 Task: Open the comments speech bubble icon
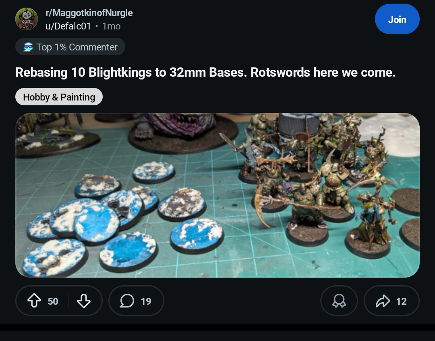127,301
